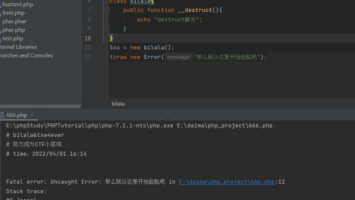Image resolution: width=355 pixels, height=200 pixels.
Task: Open fuzztext.php in project tree
Action: pos(18,4)
